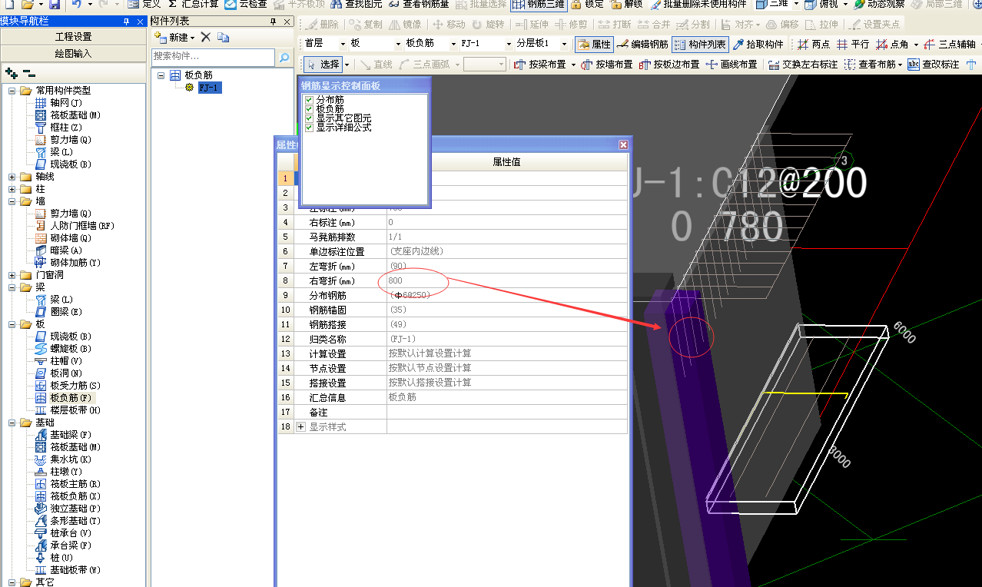Screen dimensions: 982x587
Task: Click 交换左右标注 swap annotations
Action: [804, 65]
